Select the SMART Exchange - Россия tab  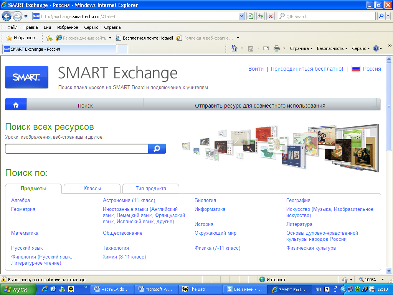(59, 49)
